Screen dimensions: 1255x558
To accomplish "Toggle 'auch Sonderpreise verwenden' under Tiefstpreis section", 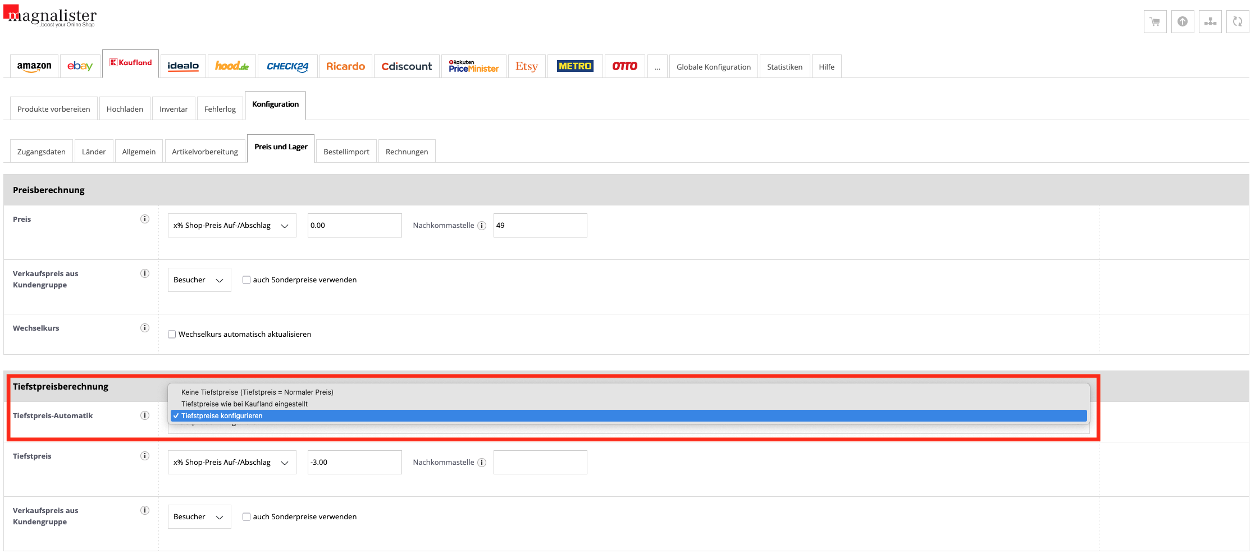I will [x=247, y=517].
